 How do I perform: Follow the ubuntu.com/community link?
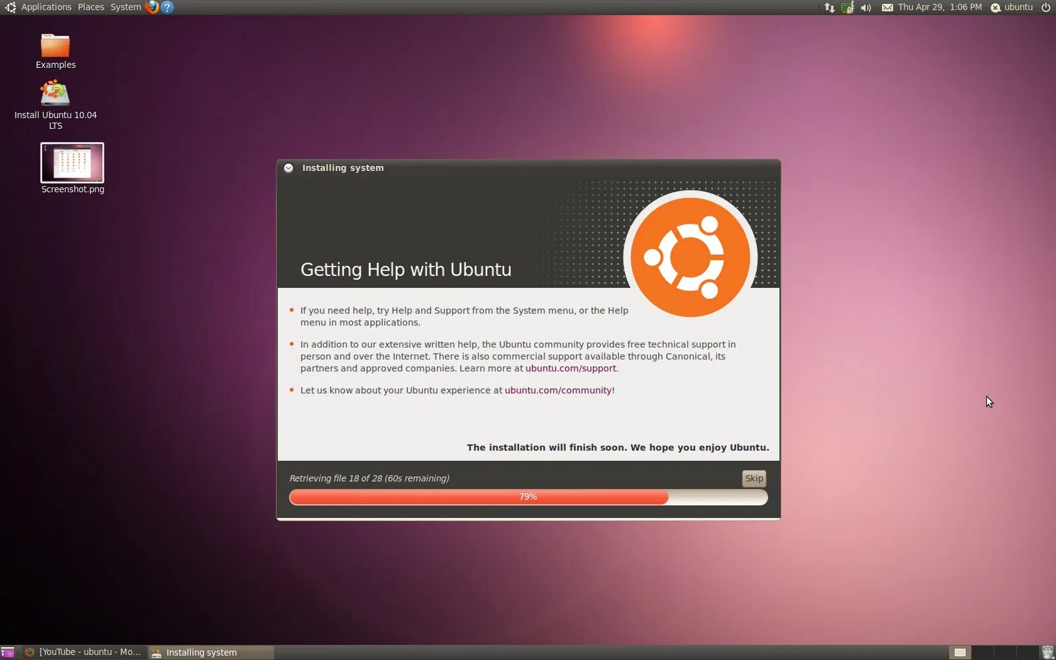click(x=558, y=390)
